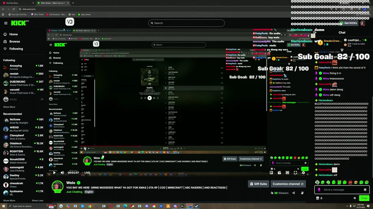Share the Welo stream
373x209 pixels.
[293, 193]
